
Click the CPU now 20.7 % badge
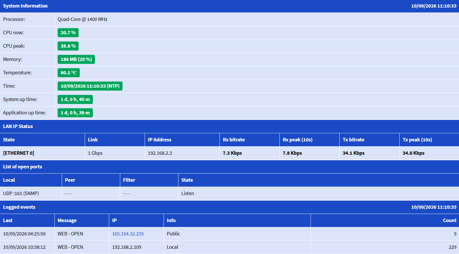point(68,33)
